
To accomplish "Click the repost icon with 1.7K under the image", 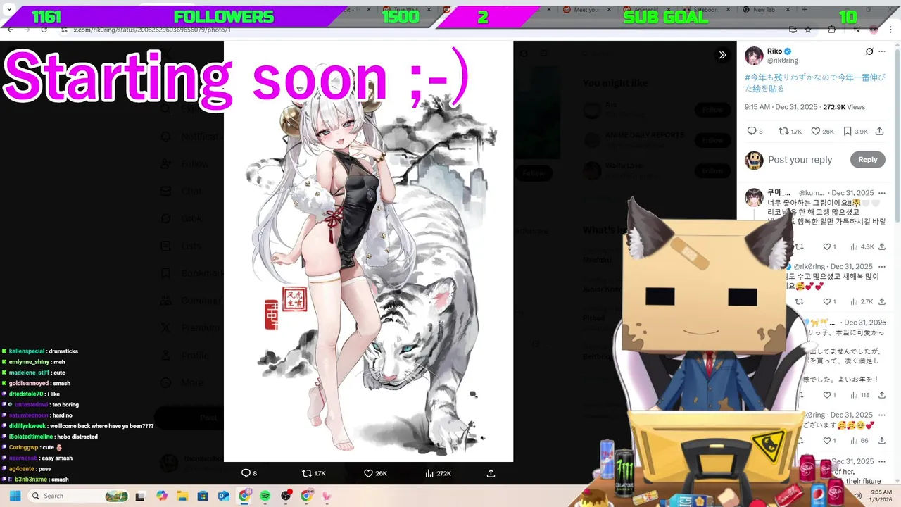I will (x=313, y=473).
